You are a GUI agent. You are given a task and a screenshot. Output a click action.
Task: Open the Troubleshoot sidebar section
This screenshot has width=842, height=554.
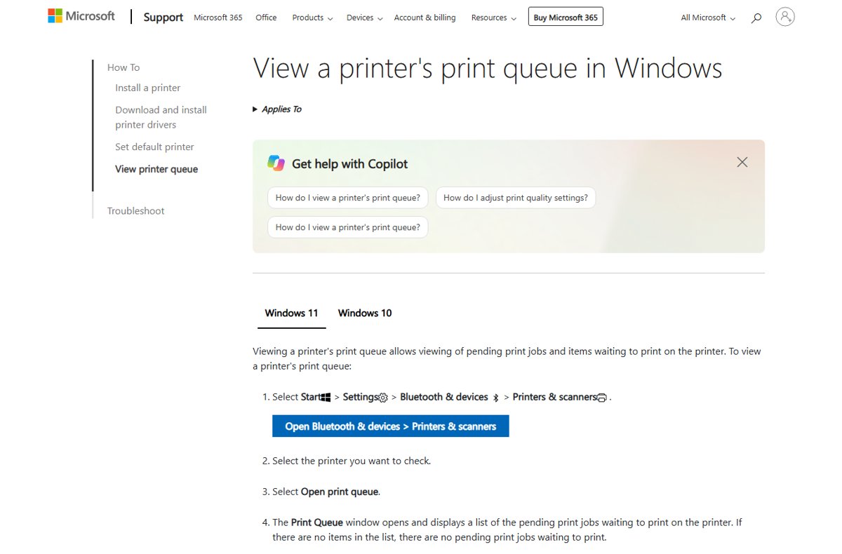(135, 210)
